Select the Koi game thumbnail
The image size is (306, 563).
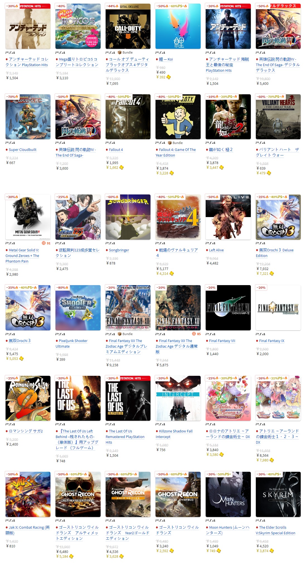click(178, 26)
